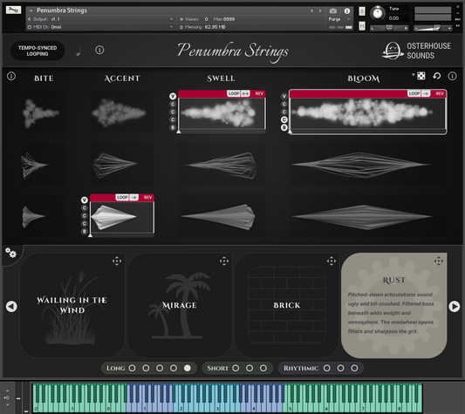Toggle LOOP in the red Accent cell
465x414 pixels.
tap(122, 197)
